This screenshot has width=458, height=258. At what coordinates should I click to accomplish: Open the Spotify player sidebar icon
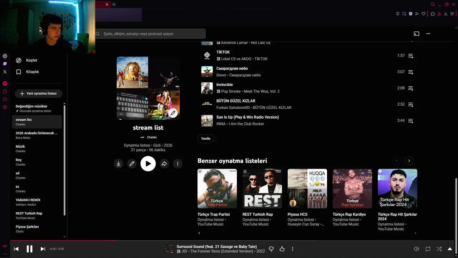[5, 83]
